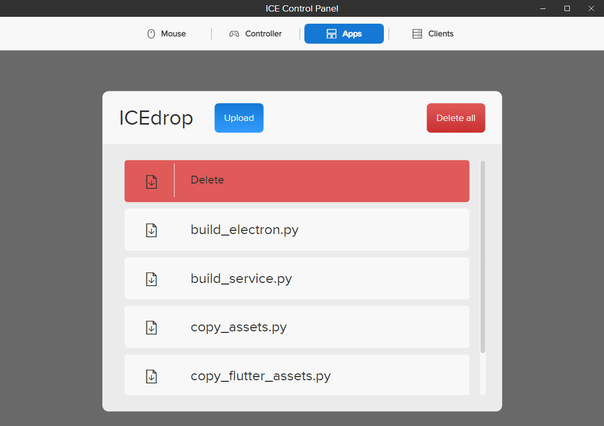Select the copy_assets.py file entry
This screenshot has width=604, height=426.
click(239, 327)
